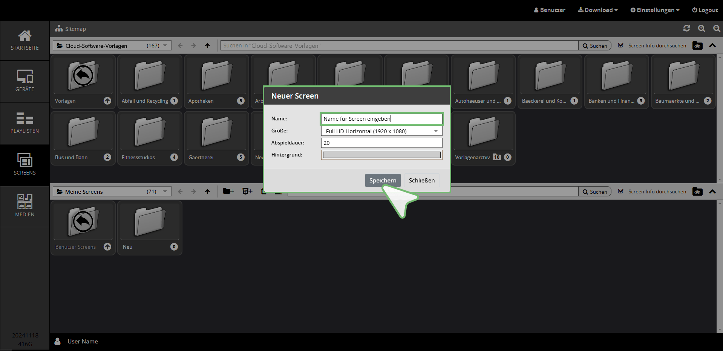Image resolution: width=723 pixels, height=351 pixels.
Task: Click the new HTML5 screen icon
Action: [247, 191]
